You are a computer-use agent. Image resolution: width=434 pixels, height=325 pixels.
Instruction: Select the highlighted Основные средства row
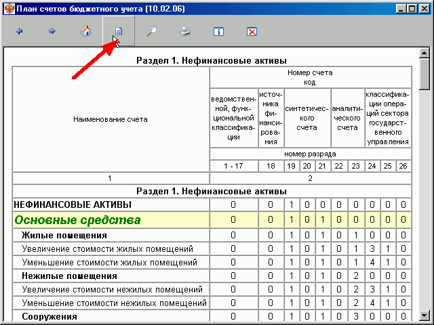click(x=212, y=219)
